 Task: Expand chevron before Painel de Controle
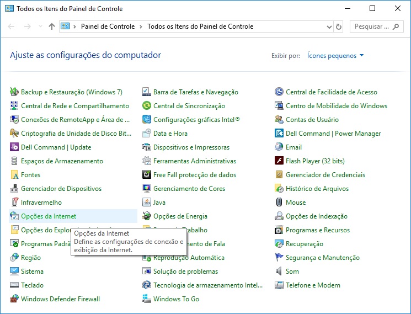[74, 26]
